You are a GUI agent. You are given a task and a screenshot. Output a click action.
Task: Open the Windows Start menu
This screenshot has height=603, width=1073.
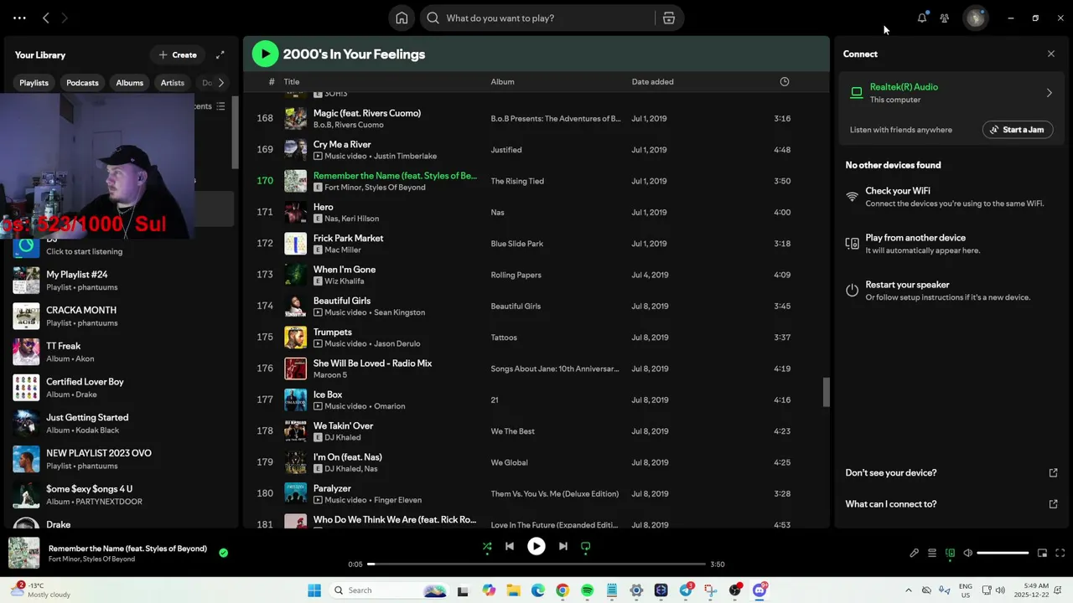pos(314,590)
